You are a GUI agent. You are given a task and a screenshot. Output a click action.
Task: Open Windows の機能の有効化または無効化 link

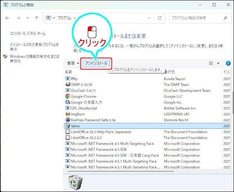pyautogui.click(x=31, y=59)
